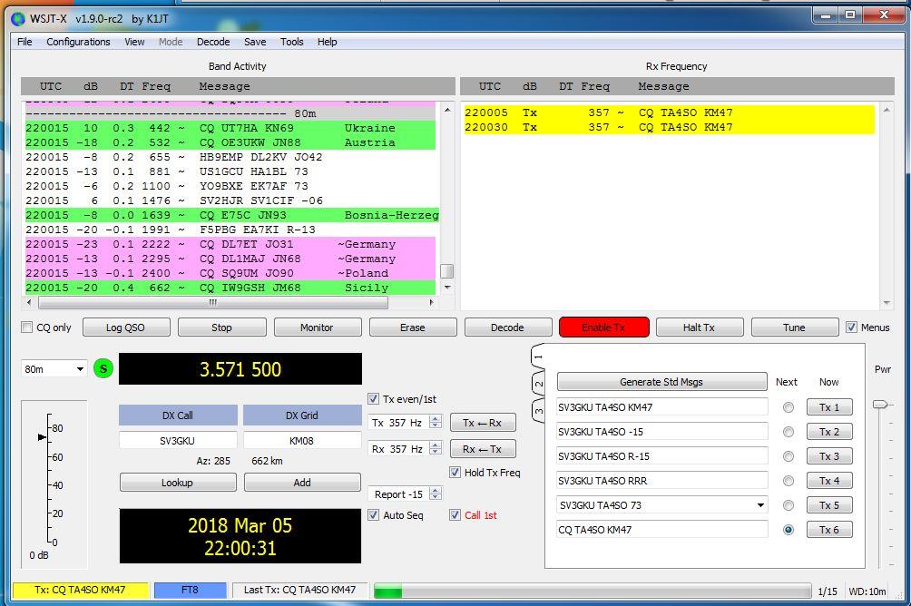Click Generate Std Msgs button
This screenshot has height=606, width=911.
pos(661,382)
